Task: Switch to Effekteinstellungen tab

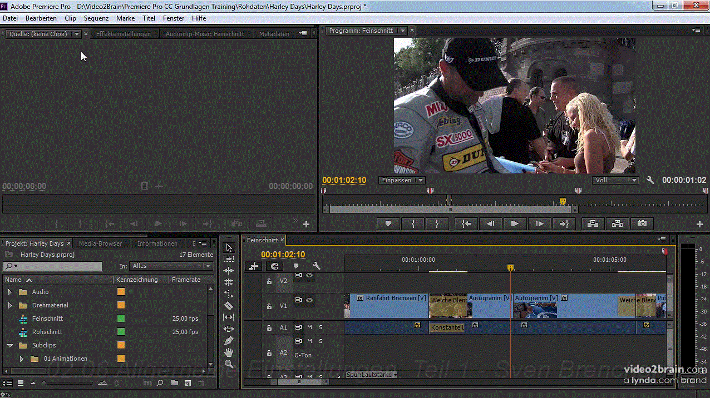Action: click(x=124, y=34)
